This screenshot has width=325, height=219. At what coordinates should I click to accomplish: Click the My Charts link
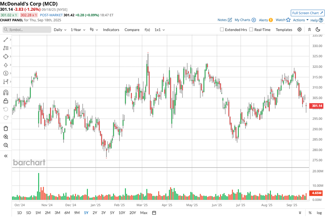(242, 20)
